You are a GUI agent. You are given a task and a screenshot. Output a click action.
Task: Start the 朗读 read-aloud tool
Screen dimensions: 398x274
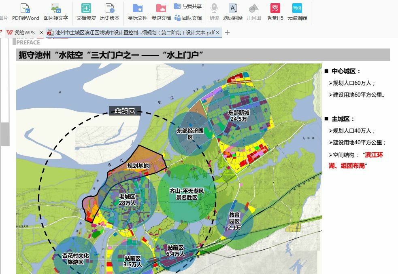[x=214, y=12]
